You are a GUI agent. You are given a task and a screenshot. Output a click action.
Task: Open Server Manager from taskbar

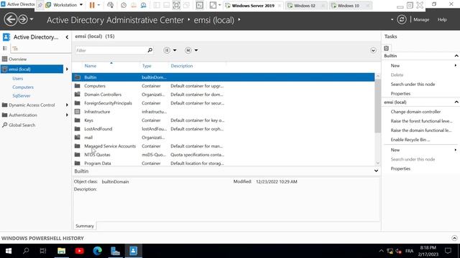tap(115, 251)
